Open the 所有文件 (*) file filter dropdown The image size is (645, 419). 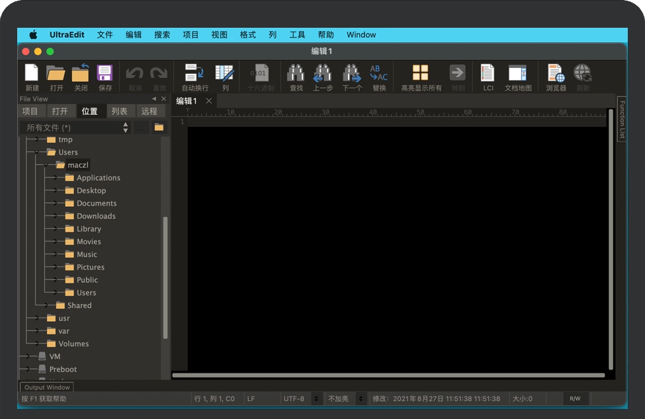75,128
